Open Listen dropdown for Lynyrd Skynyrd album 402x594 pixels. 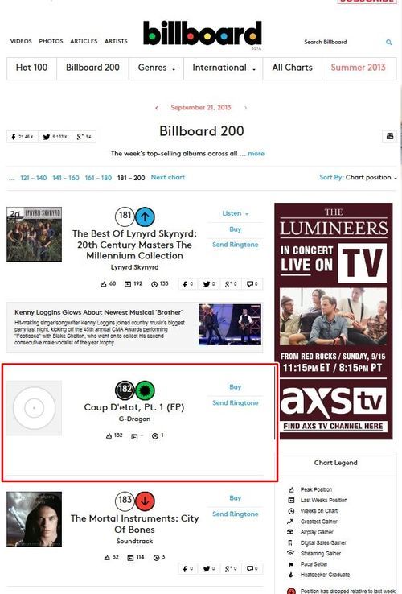(x=235, y=213)
